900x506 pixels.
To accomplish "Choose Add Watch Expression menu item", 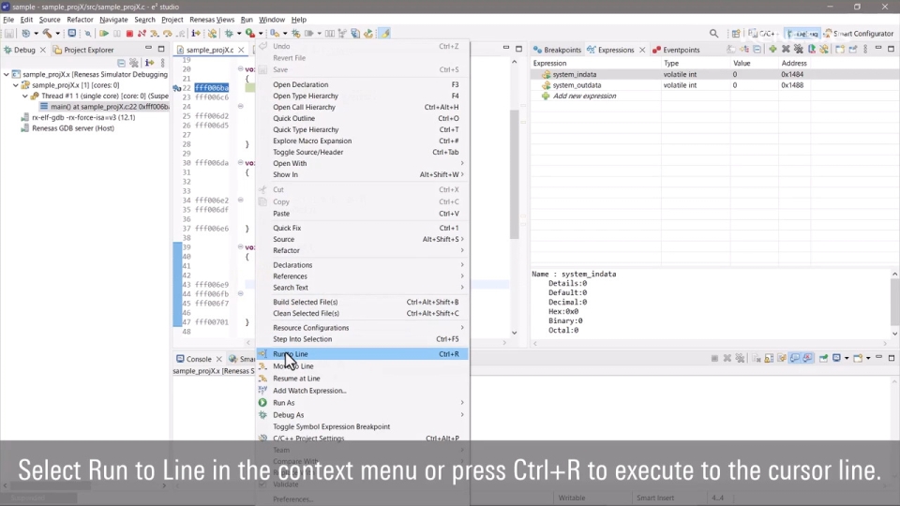I will tap(363, 391).
